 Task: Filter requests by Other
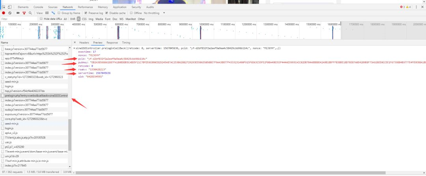click(x=141, y=19)
